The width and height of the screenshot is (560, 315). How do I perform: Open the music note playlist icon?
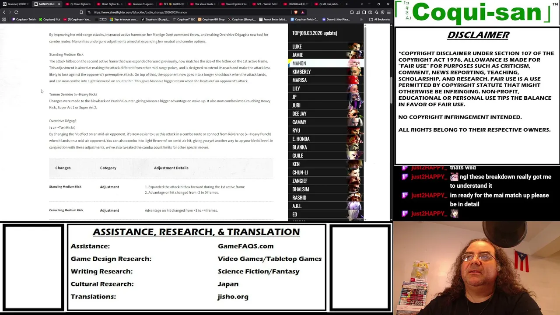tap(358, 12)
